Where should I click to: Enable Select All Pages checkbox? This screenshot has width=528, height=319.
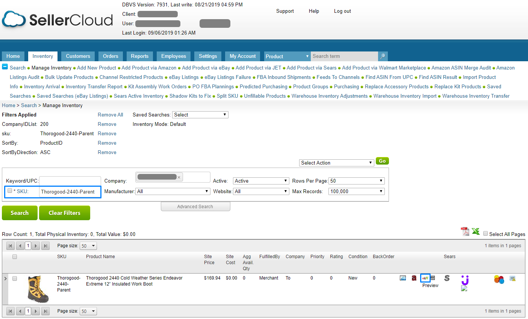[x=486, y=233]
